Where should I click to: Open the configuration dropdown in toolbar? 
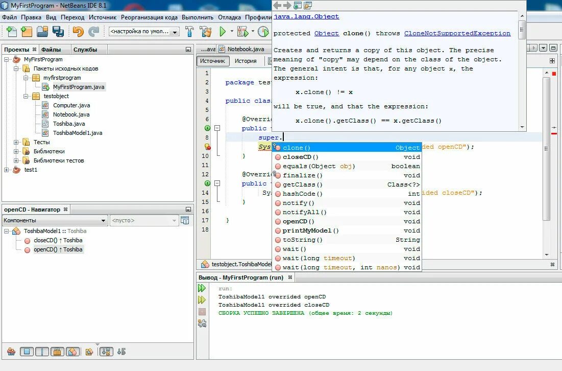click(144, 32)
